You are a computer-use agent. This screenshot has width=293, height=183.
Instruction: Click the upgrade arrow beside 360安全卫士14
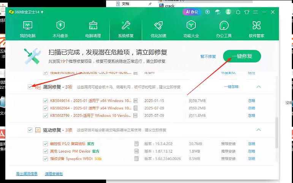[42, 12]
